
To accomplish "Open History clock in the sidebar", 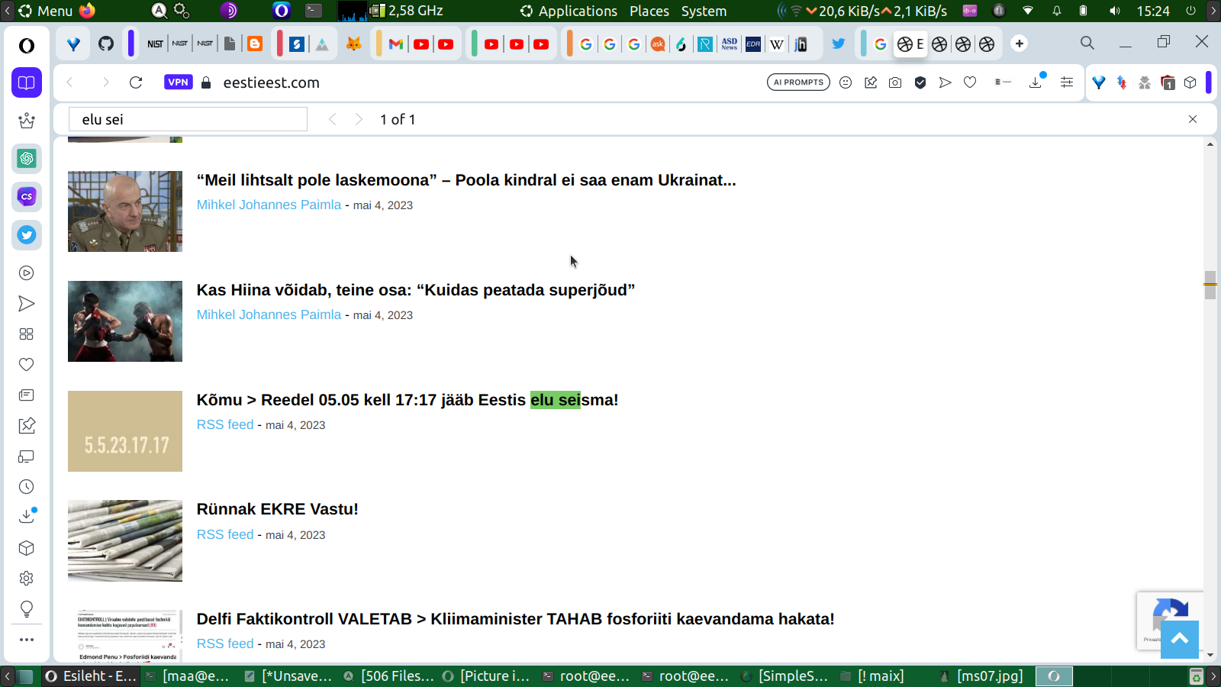I will (27, 487).
